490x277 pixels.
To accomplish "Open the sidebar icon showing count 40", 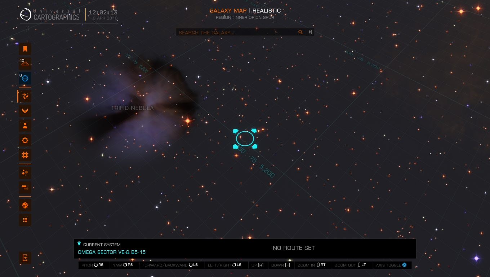I will click(25, 63).
